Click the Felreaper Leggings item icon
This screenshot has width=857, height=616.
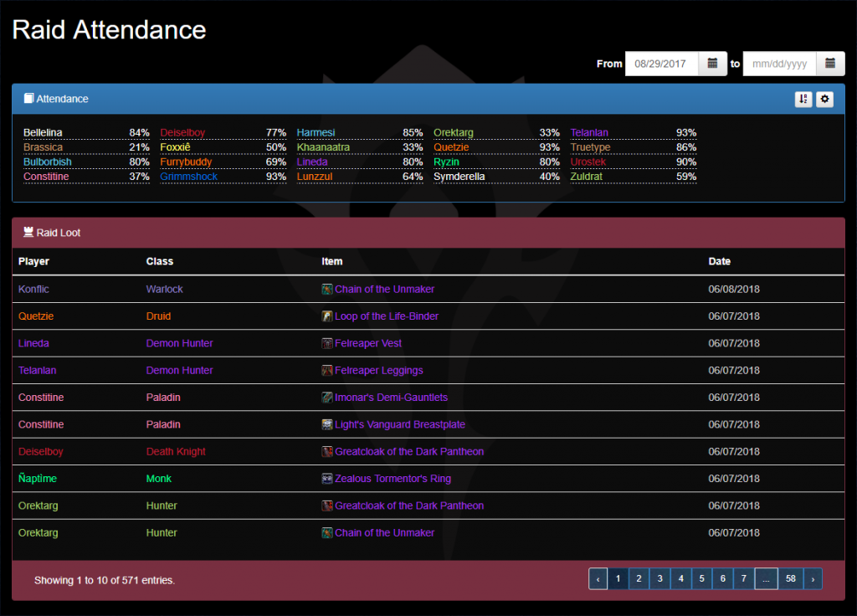tap(325, 370)
